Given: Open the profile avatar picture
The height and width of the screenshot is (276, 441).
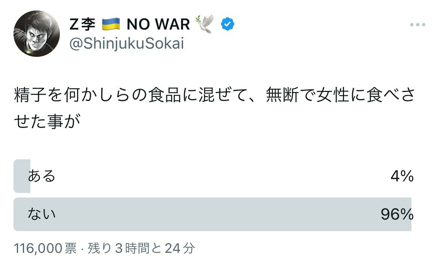Looking at the screenshot, I should coord(37,34).
